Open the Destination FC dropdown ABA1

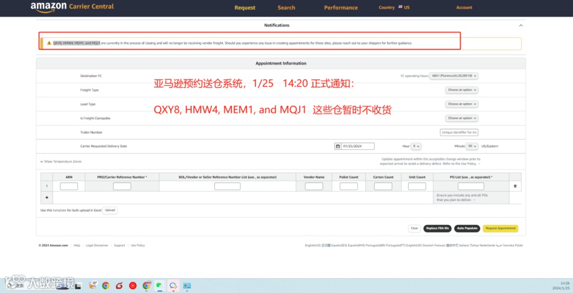[454, 76]
